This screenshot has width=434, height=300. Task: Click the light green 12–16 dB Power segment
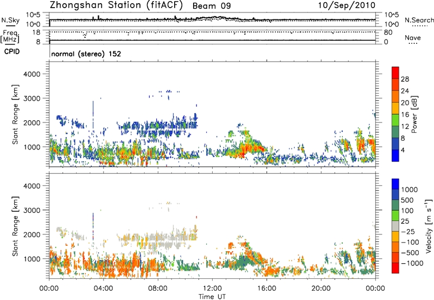point(395,120)
